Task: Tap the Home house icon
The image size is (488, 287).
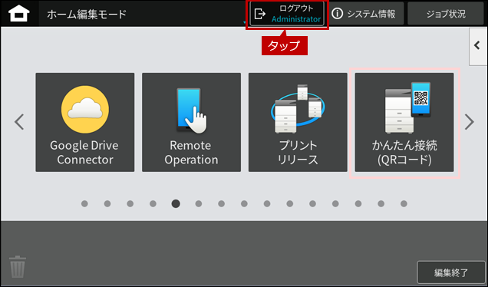Action: click(19, 14)
